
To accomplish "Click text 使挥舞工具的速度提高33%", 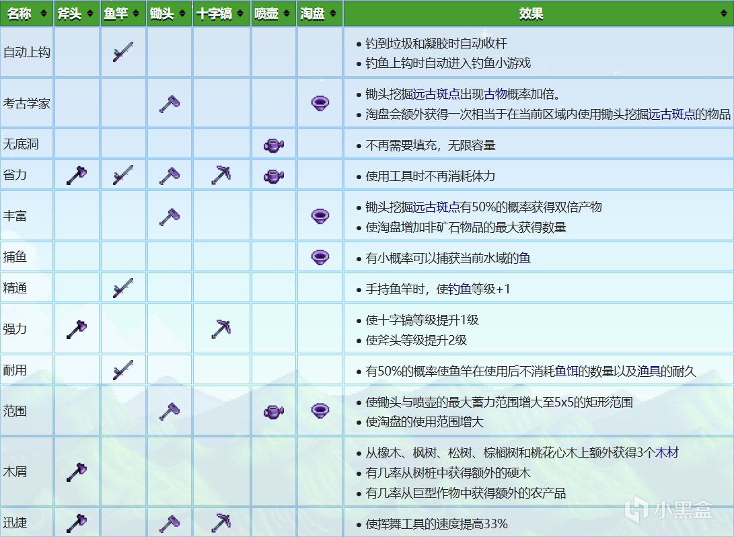I will pyautogui.click(x=436, y=524).
